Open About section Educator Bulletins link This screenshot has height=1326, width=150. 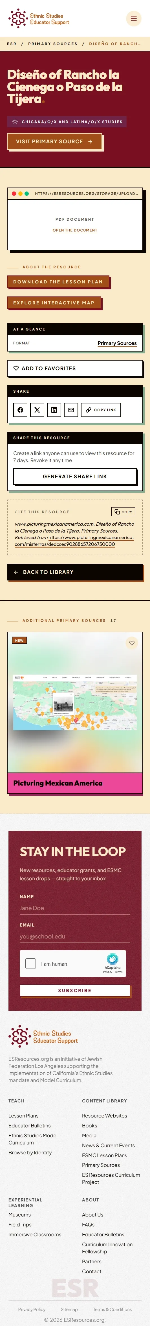tap(103, 1234)
